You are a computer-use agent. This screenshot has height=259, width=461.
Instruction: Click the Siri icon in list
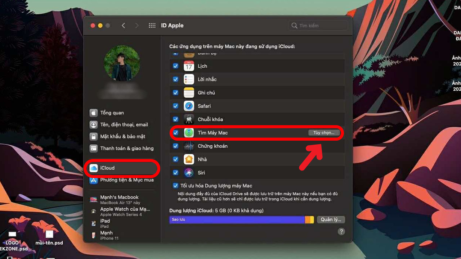click(x=189, y=173)
